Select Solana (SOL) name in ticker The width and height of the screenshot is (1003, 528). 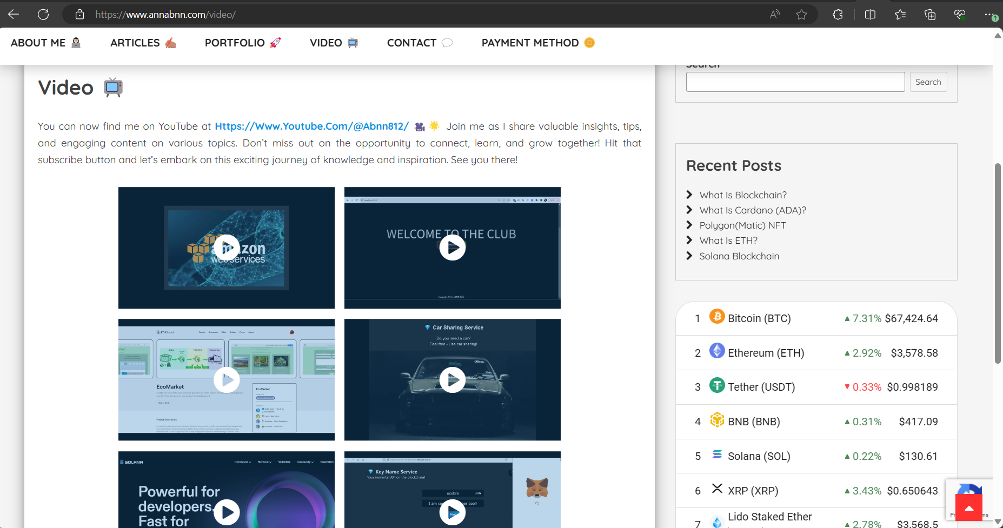tap(759, 456)
